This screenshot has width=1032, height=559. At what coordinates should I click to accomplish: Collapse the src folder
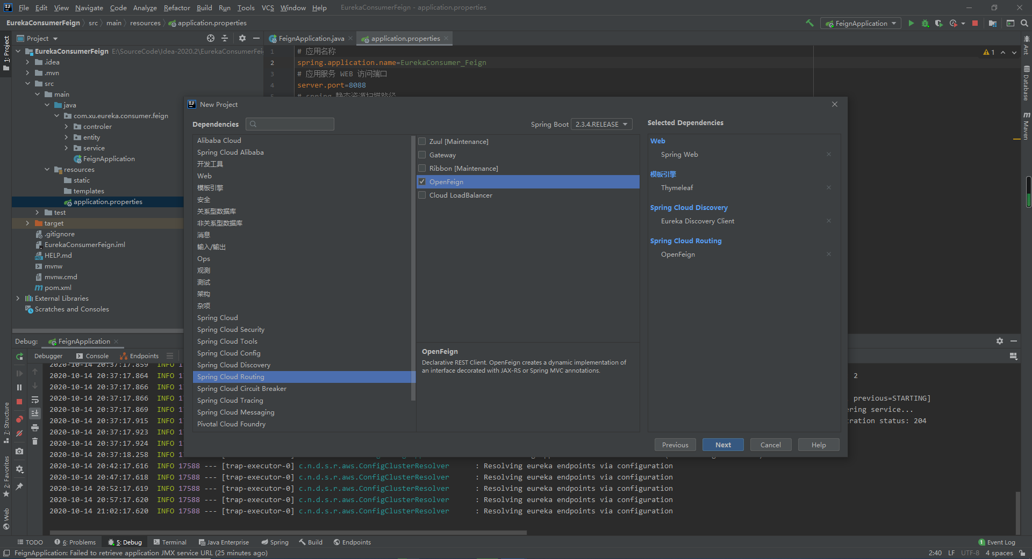[x=27, y=84]
